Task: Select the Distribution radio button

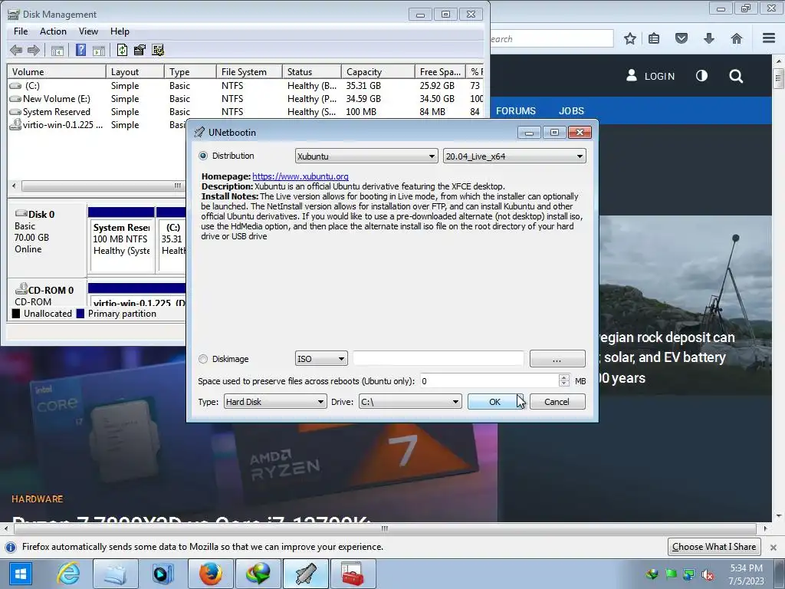Action: (203, 156)
